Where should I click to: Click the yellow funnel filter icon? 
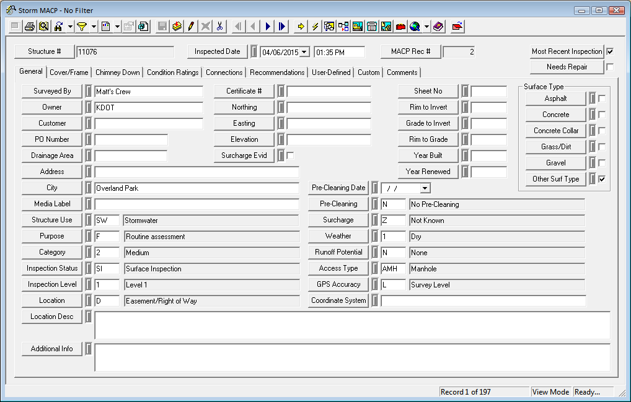(x=81, y=26)
